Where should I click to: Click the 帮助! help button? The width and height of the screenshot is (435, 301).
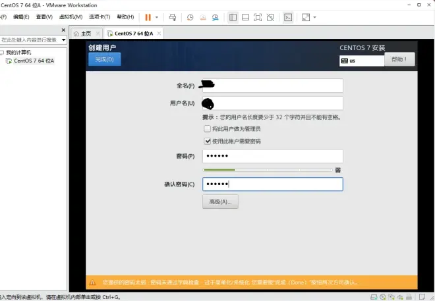[399, 59]
